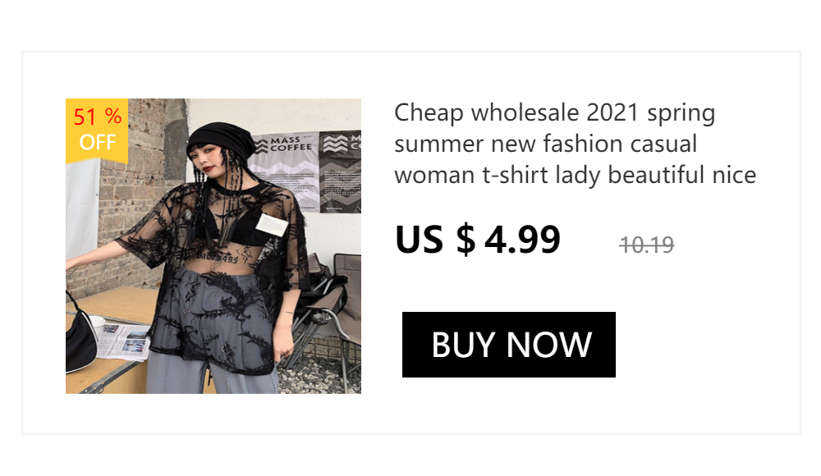Click the red '51 %' text in the badge
Viewport: 821px width, 476px height.
click(98, 117)
